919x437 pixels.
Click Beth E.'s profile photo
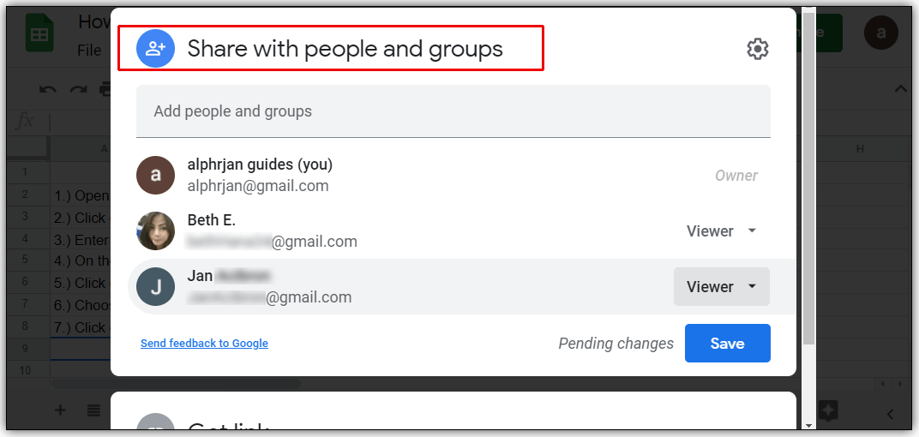[x=155, y=230]
